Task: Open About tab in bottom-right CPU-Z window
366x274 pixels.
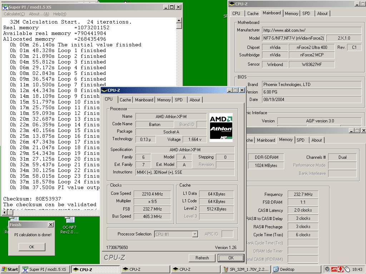Action: [x=317, y=140]
